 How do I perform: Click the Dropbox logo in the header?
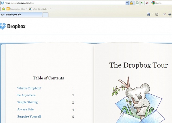pyautogui.click(x=13, y=26)
